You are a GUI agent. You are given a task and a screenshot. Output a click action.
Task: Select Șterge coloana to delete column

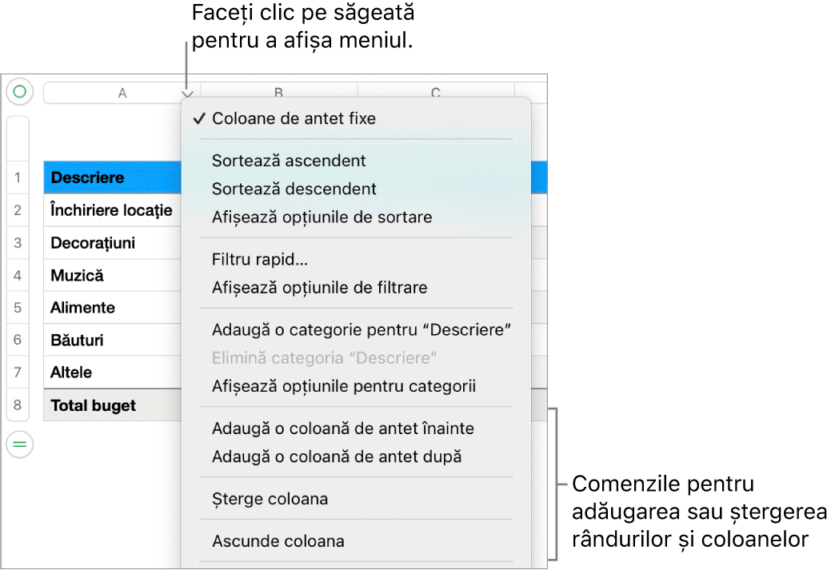point(270,500)
